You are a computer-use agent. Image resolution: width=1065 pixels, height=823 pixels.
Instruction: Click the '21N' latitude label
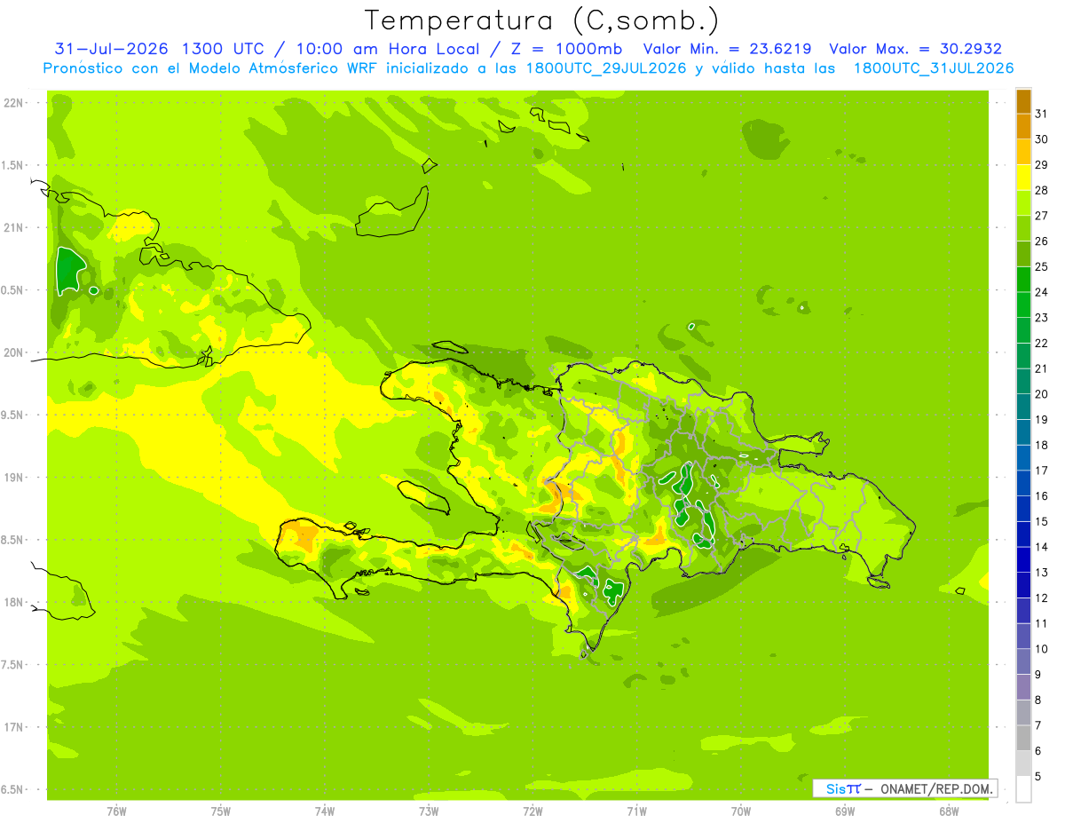click(x=14, y=227)
